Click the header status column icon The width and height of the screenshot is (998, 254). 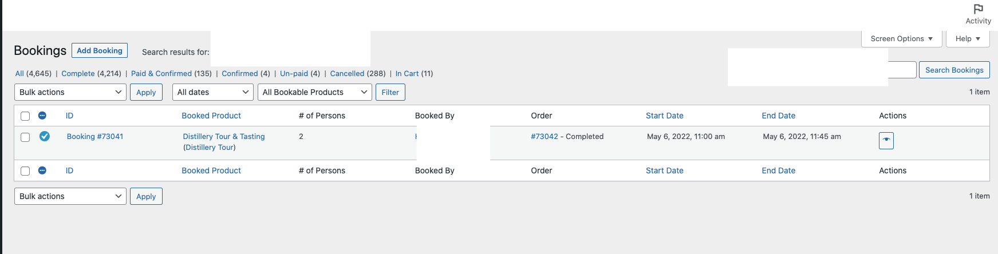42,116
